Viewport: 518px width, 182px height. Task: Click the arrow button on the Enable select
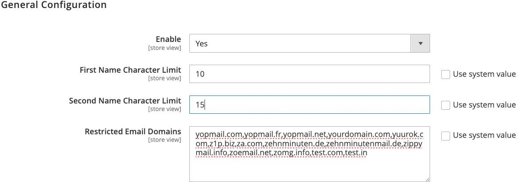tap(420, 44)
